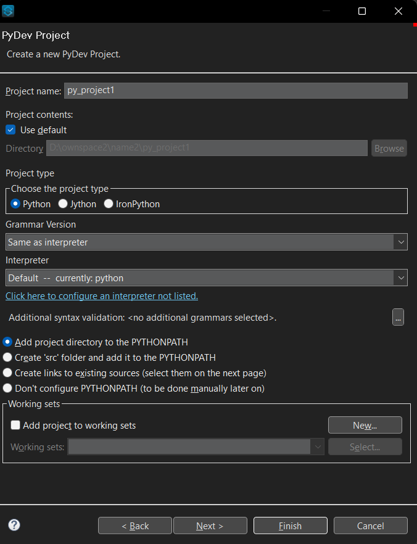Click New... working set button
Screen dimensions: 417x544
click(365, 425)
